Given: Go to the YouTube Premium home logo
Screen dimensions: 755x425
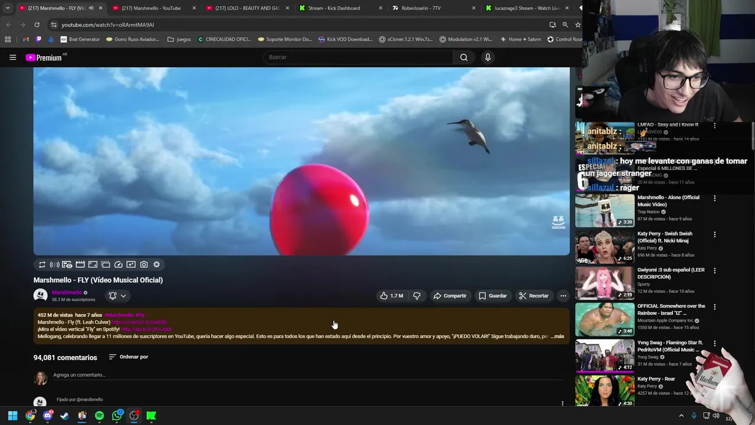Looking at the screenshot, I should point(44,57).
